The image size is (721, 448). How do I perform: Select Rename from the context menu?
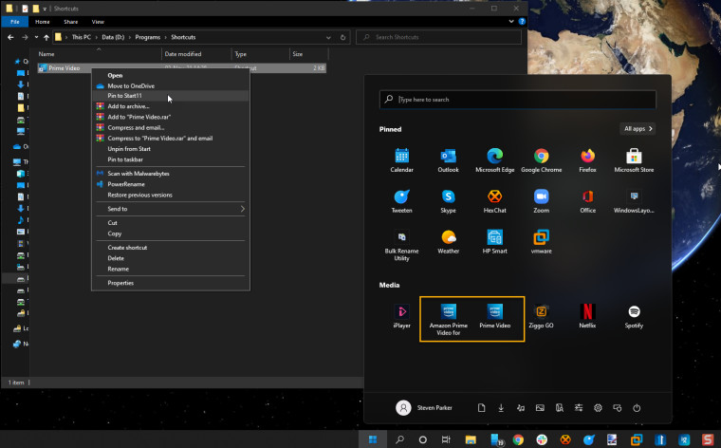(x=171, y=269)
